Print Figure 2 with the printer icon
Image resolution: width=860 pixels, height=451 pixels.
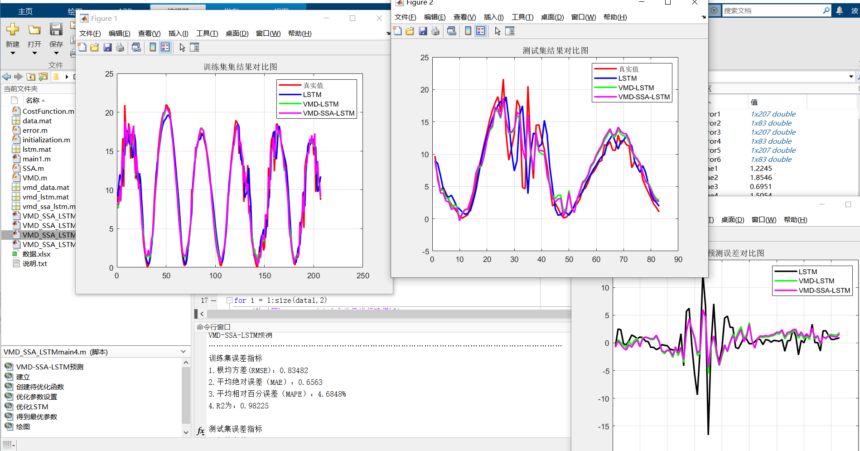pyautogui.click(x=435, y=31)
